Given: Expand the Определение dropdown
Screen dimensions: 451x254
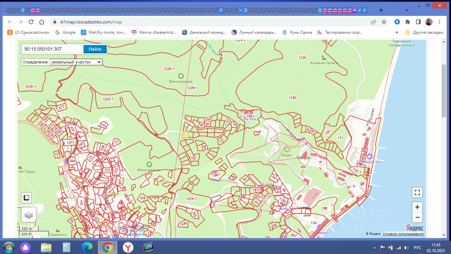Looking at the screenshot, I should coord(76,62).
